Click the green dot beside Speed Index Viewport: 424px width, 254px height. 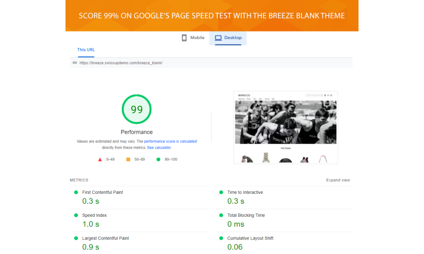click(x=76, y=215)
